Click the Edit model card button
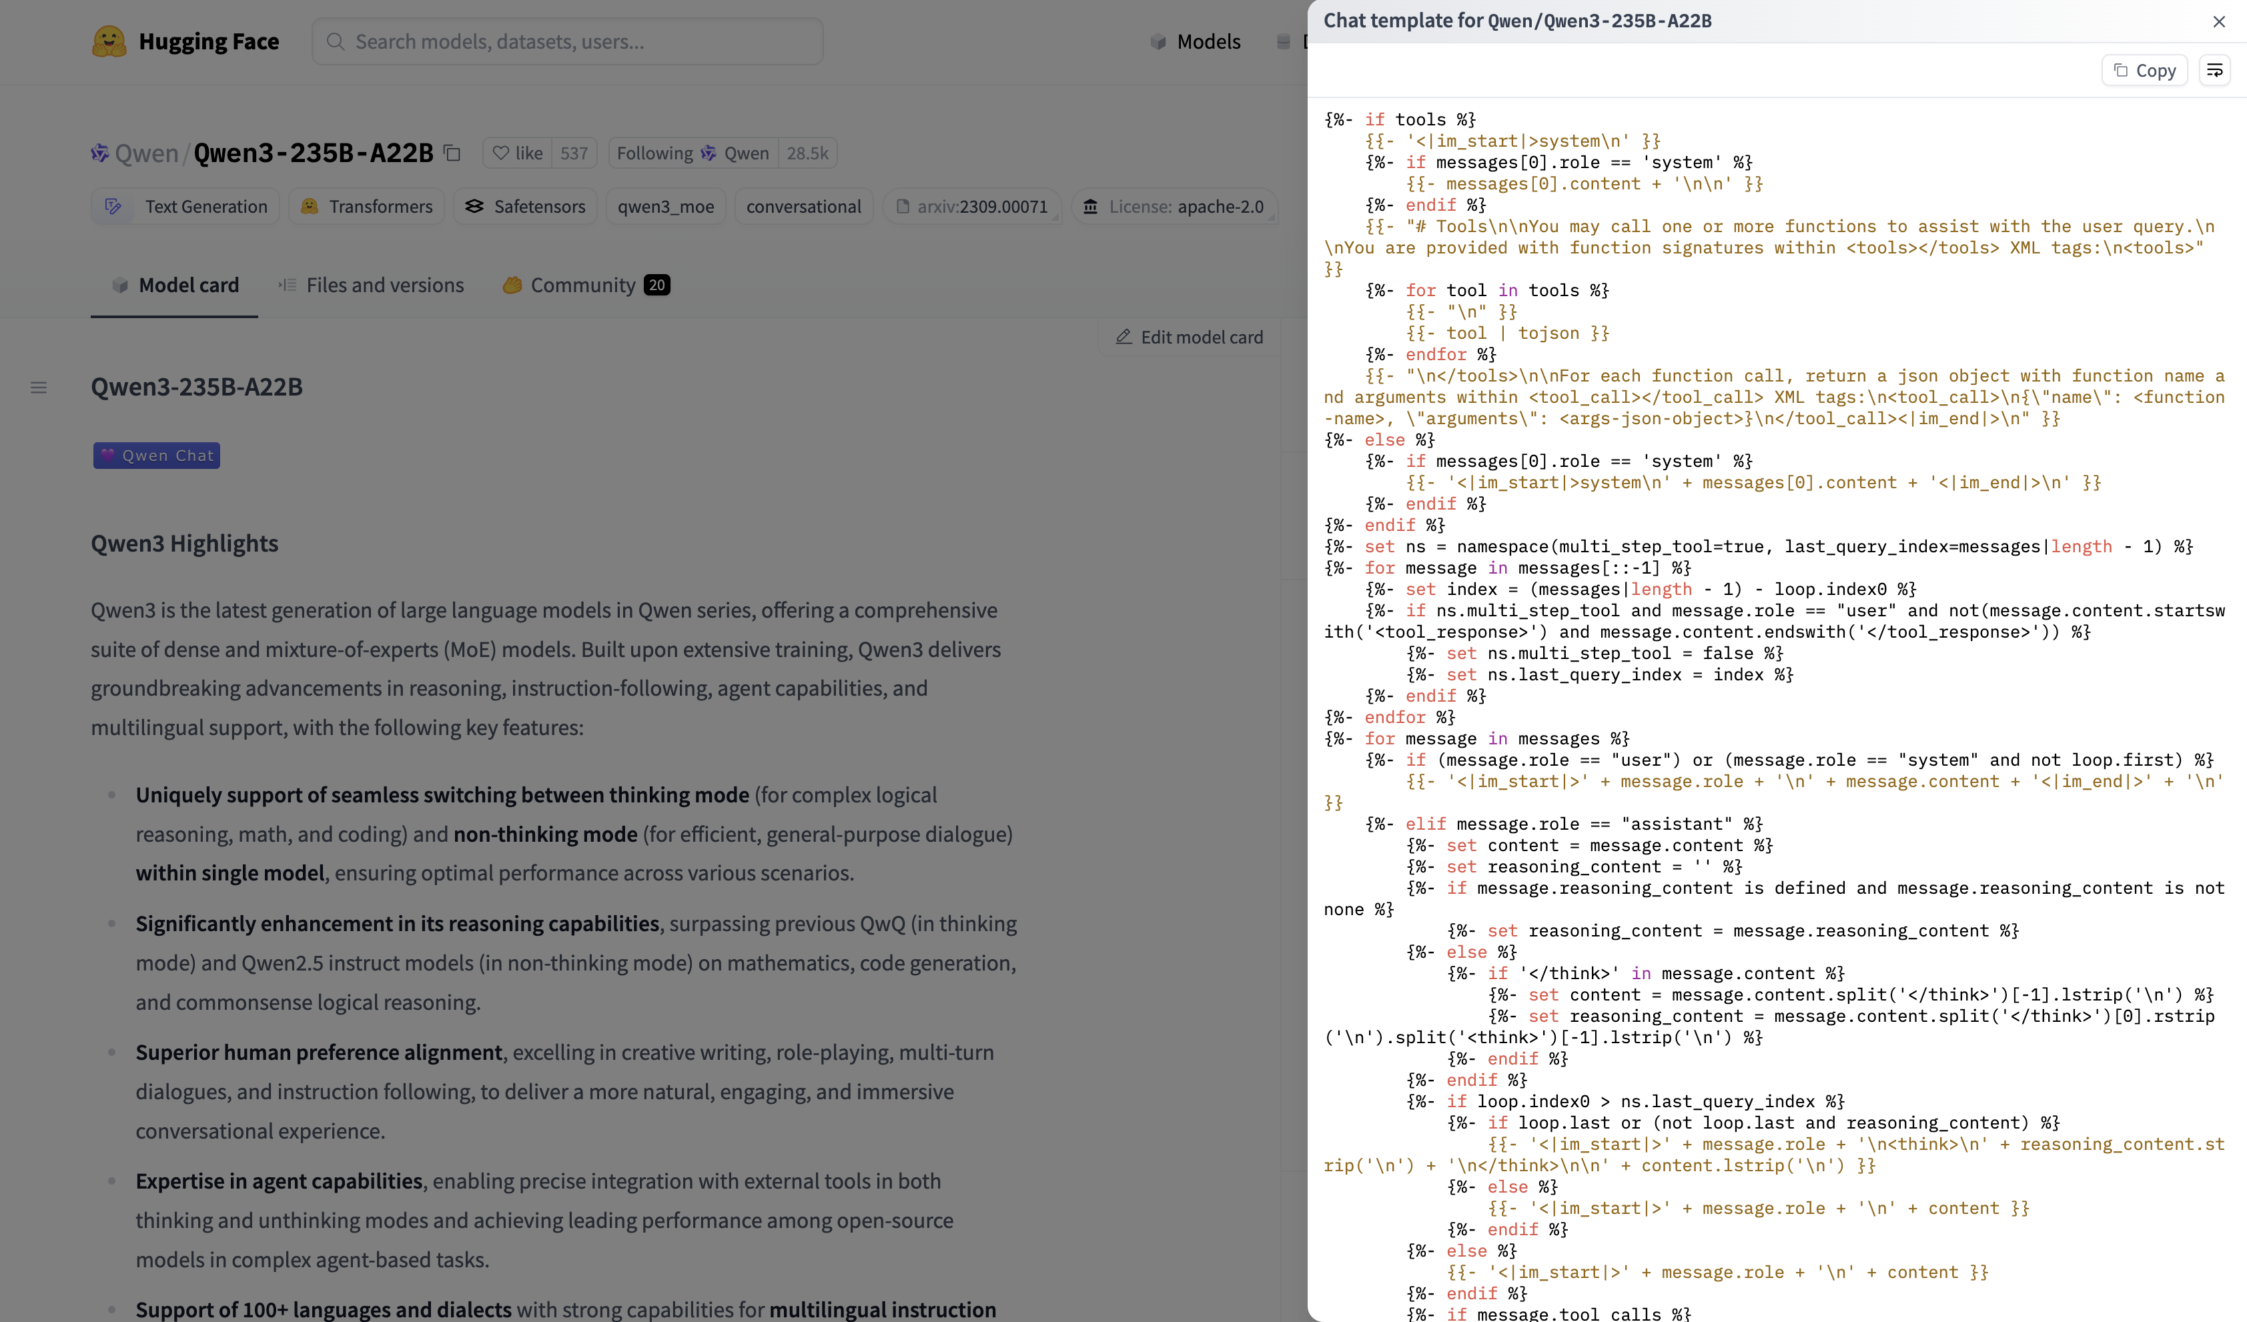The width and height of the screenshot is (2247, 1322). point(1190,337)
